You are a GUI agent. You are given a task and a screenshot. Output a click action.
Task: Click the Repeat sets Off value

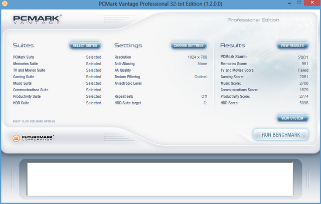click(204, 96)
